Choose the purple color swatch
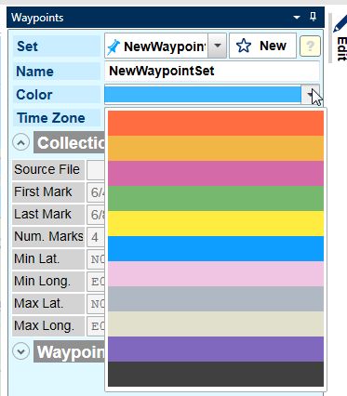347x396 pixels. [x=216, y=350]
